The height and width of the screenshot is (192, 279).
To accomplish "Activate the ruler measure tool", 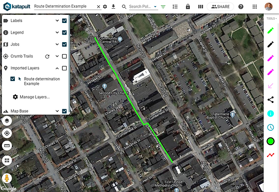I will click(x=7, y=146).
